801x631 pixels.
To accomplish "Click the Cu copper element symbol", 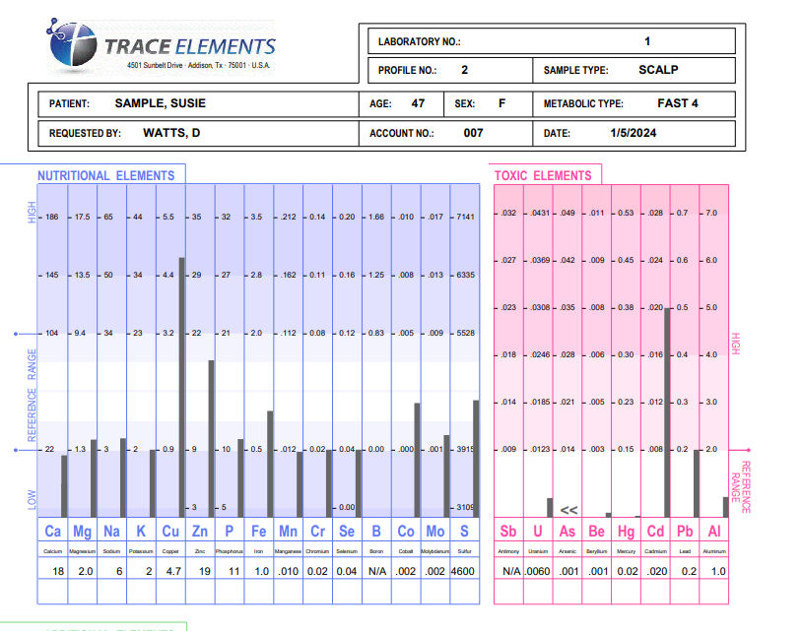I will click(x=170, y=532).
